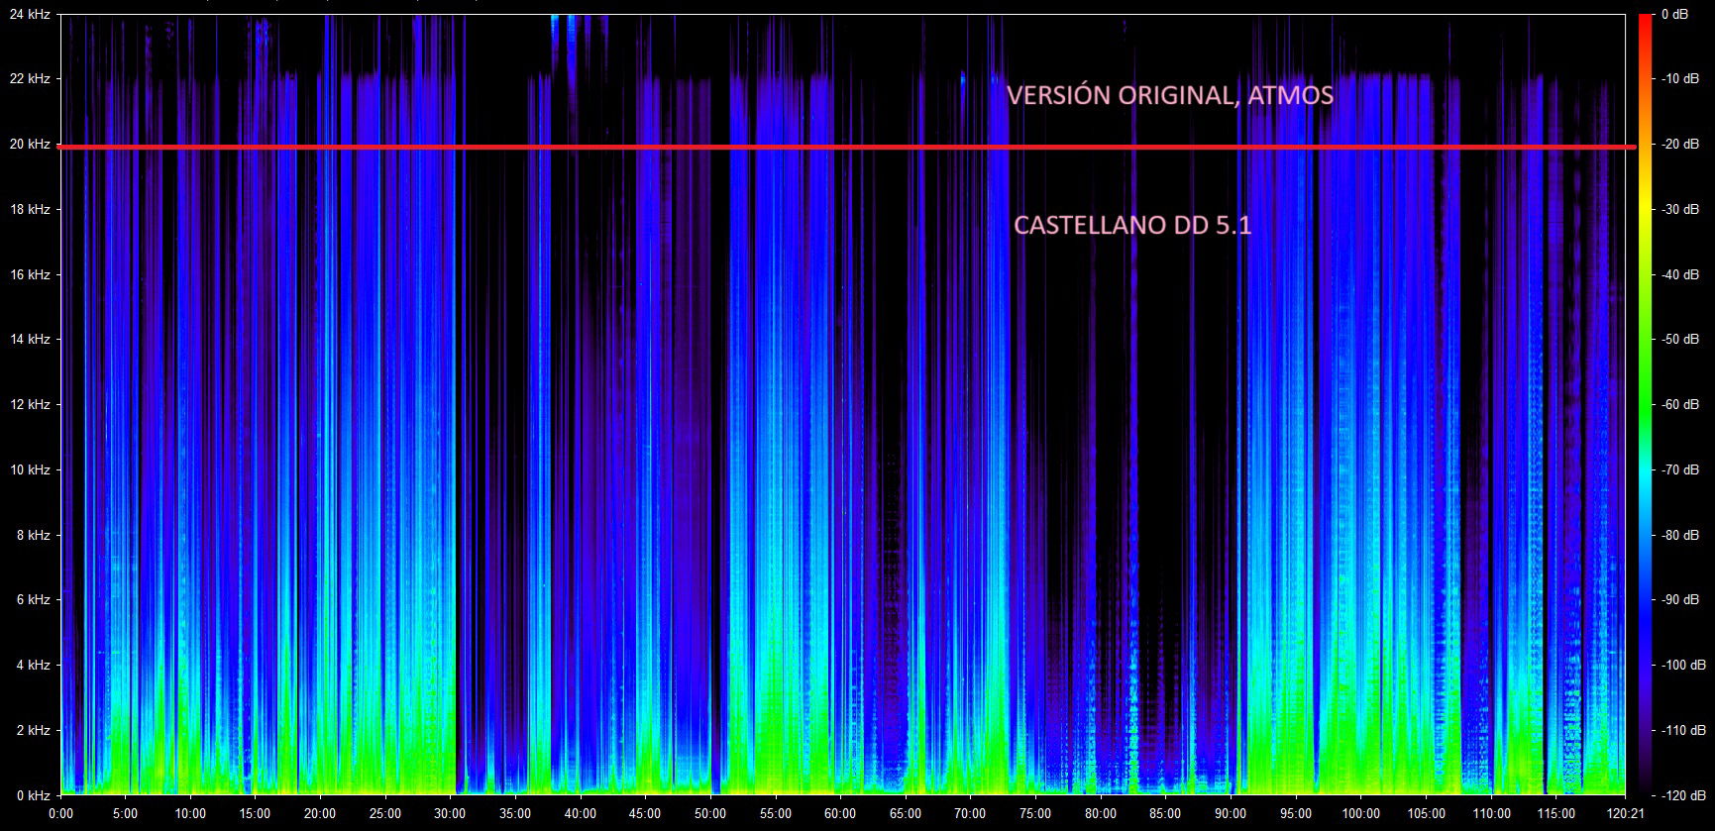Viewport: 1715px width, 831px height.
Task: Click the -80 dB scale label
Action: point(1682,535)
